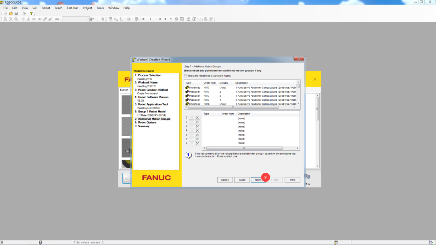The height and width of the screenshot is (245, 436).
Task: Open the dropdown arrow after the combo box
Action: point(96,19)
